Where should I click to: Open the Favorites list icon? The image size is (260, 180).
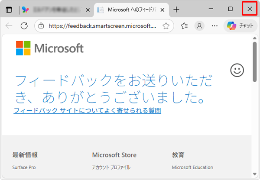coord(184,26)
